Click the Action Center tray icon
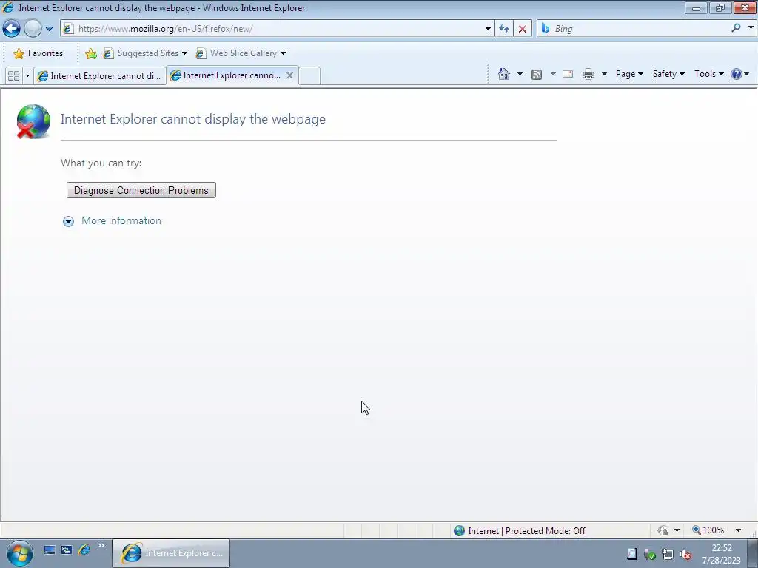The width and height of the screenshot is (758, 568). (x=650, y=555)
